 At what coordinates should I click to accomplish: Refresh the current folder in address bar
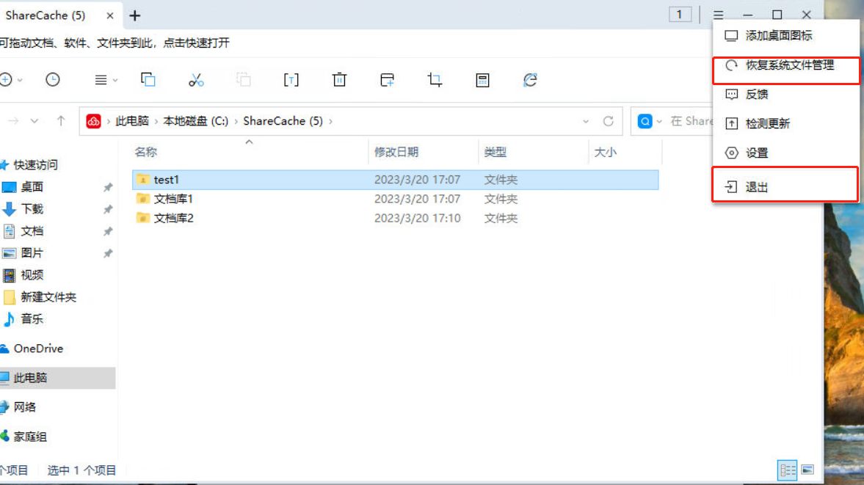pyautogui.click(x=608, y=121)
